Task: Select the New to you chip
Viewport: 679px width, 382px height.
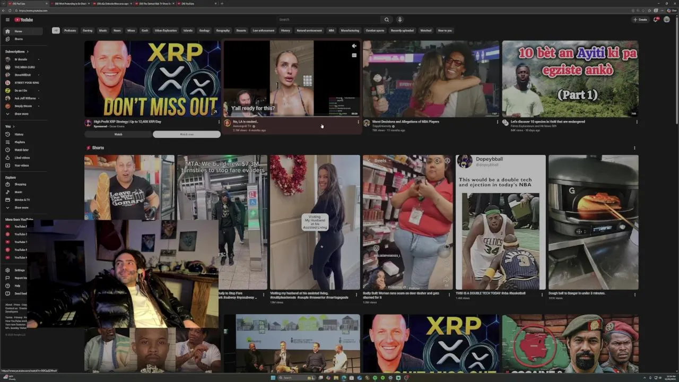Action: 445,31
